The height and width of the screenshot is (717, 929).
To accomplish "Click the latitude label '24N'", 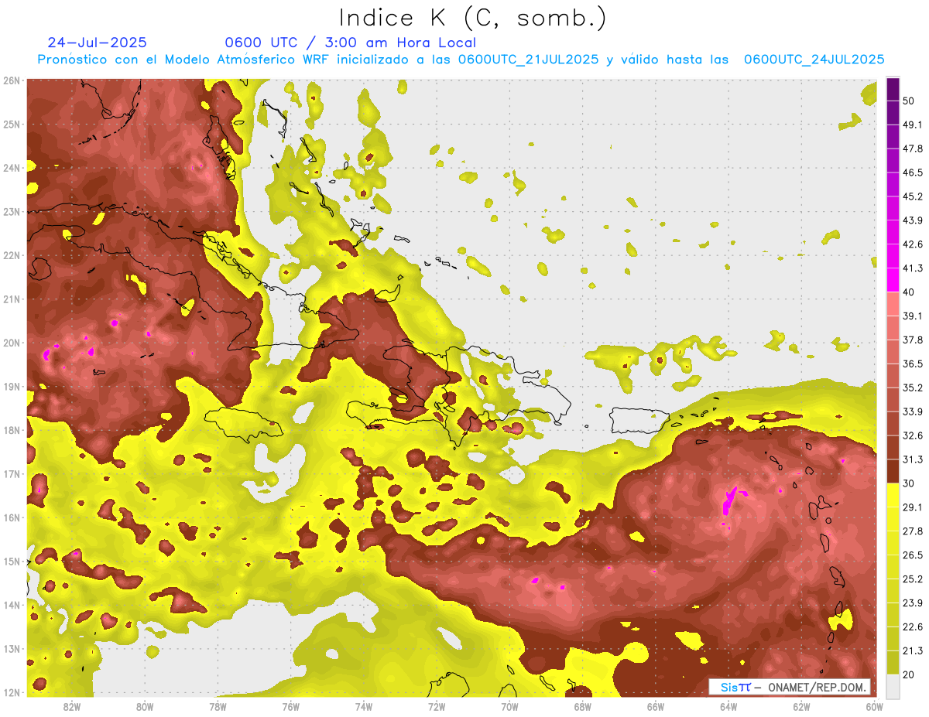I will [12, 168].
